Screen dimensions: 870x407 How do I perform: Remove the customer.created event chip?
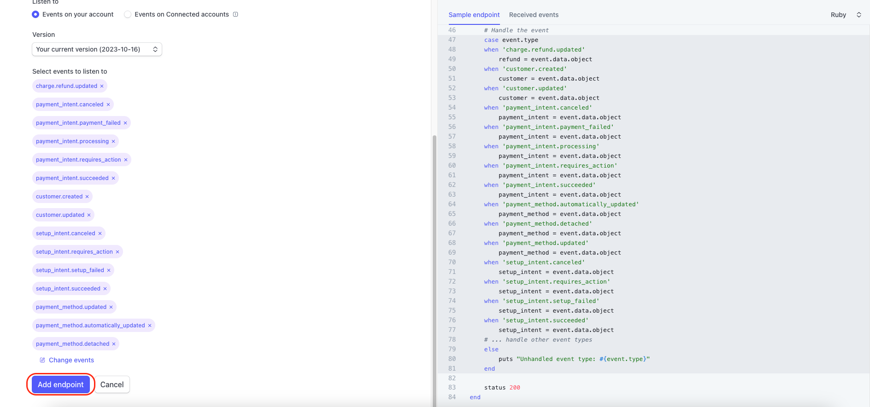coord(87,197)
